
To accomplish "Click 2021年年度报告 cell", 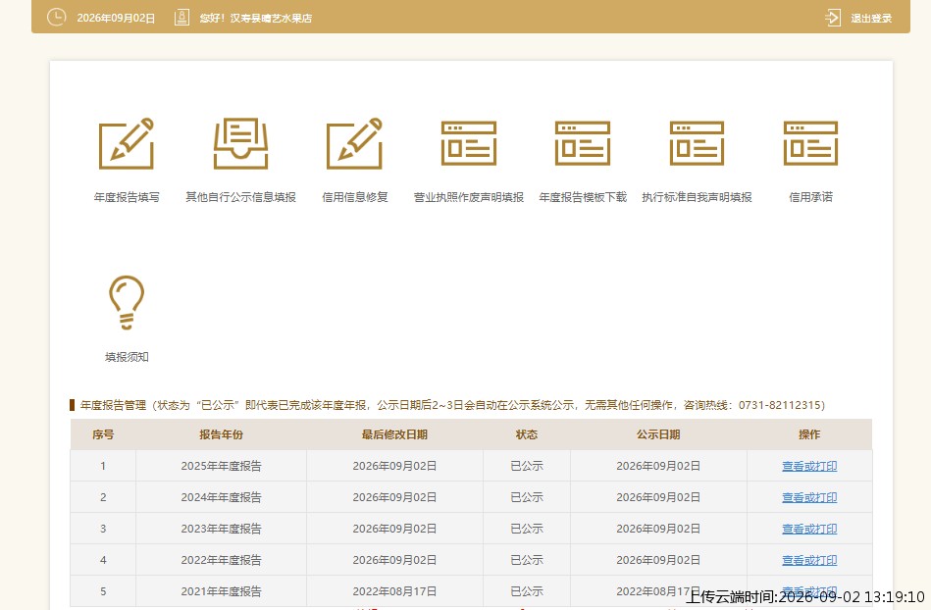I will pos(221,591).
